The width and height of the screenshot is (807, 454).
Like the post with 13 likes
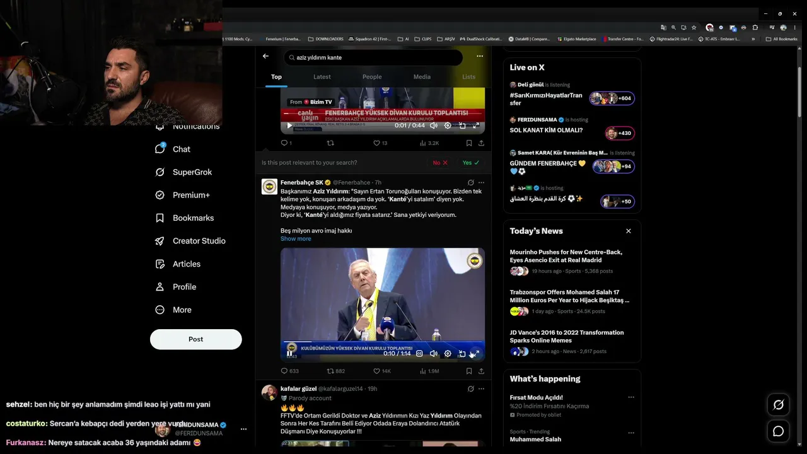point(380,143)
